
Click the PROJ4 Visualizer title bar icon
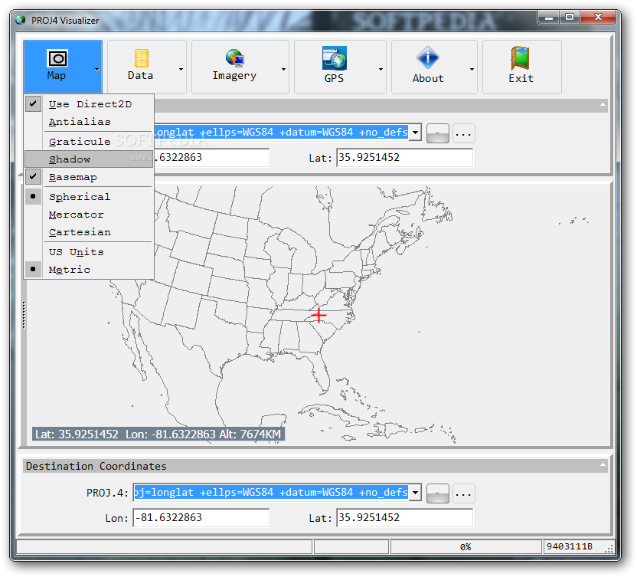coord(21,20)
